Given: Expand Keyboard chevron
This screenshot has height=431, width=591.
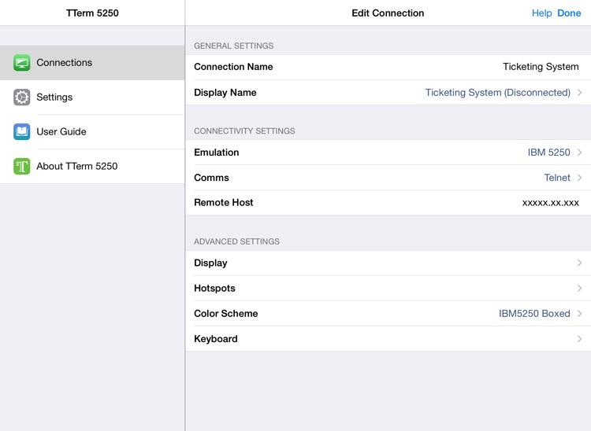Looking at the screenshot, I should click(580, 339).
